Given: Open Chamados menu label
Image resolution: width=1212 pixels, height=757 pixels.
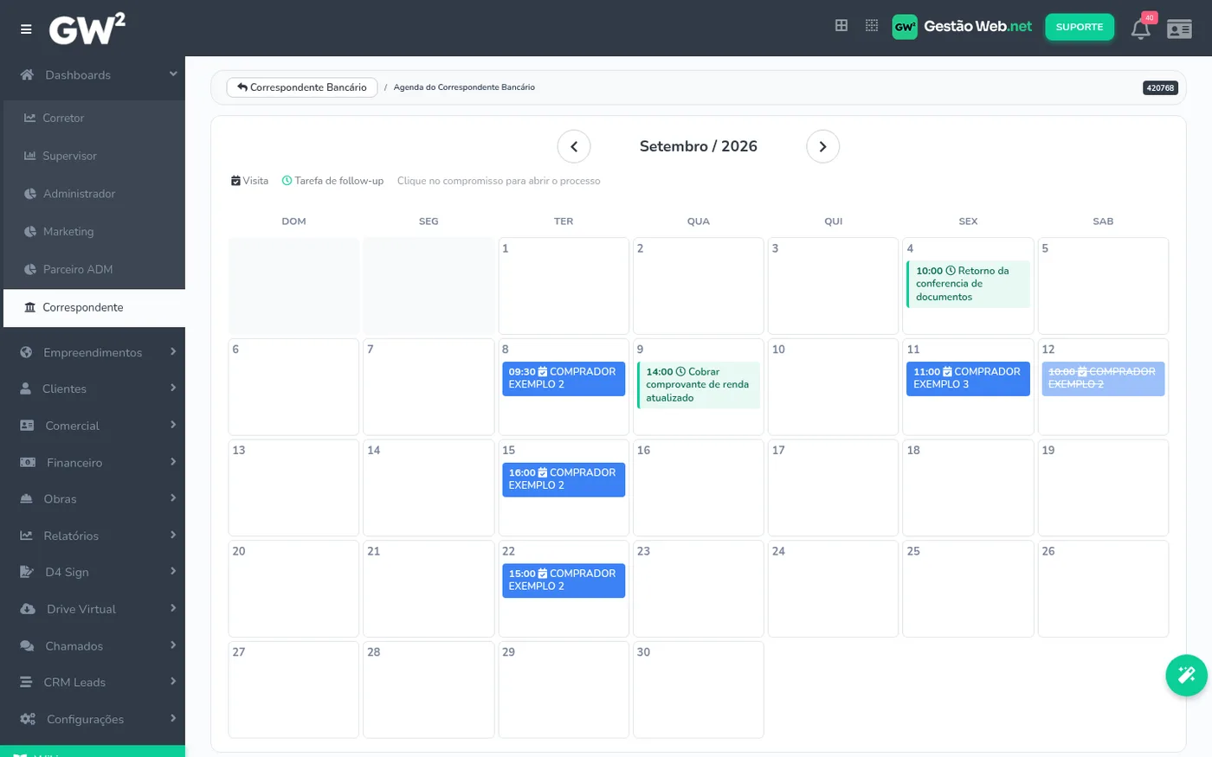Looking at the screenshot, I should point(74,646).
